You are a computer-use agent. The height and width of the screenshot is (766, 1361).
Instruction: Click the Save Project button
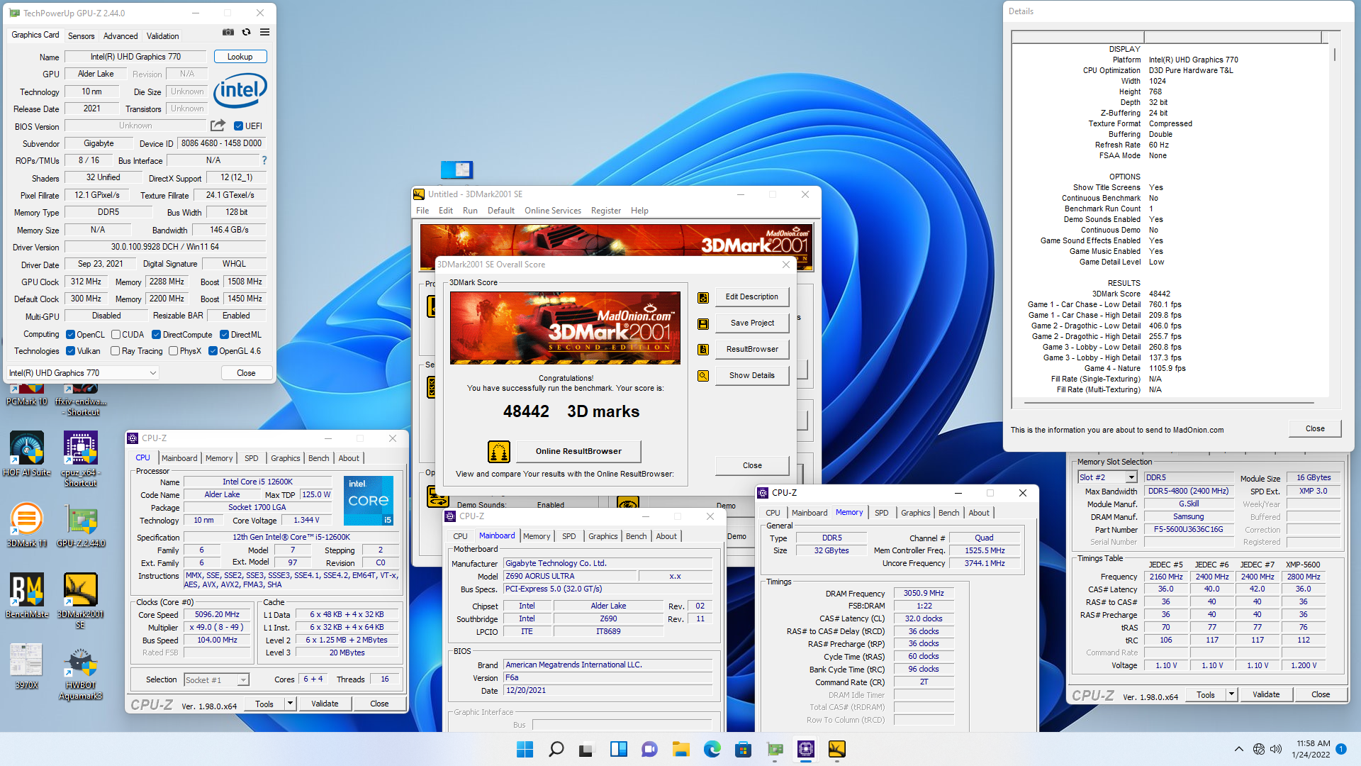tap(752, 323)
